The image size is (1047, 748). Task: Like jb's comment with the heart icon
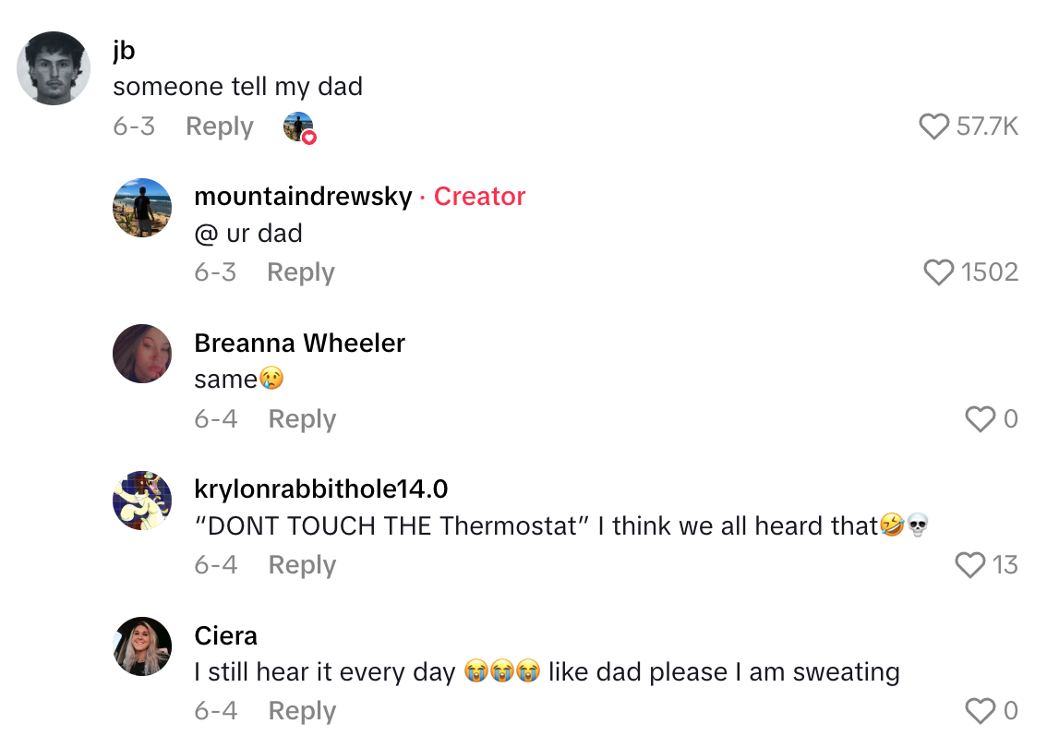(934, 127)
